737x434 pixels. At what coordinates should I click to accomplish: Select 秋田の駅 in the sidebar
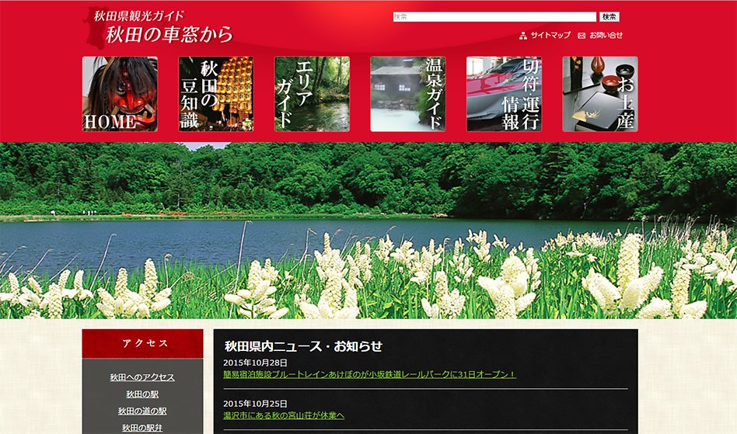click(142, 394)
